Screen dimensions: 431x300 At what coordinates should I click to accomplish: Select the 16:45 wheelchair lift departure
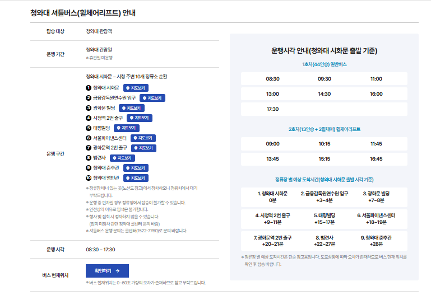(x=376, y=159)
